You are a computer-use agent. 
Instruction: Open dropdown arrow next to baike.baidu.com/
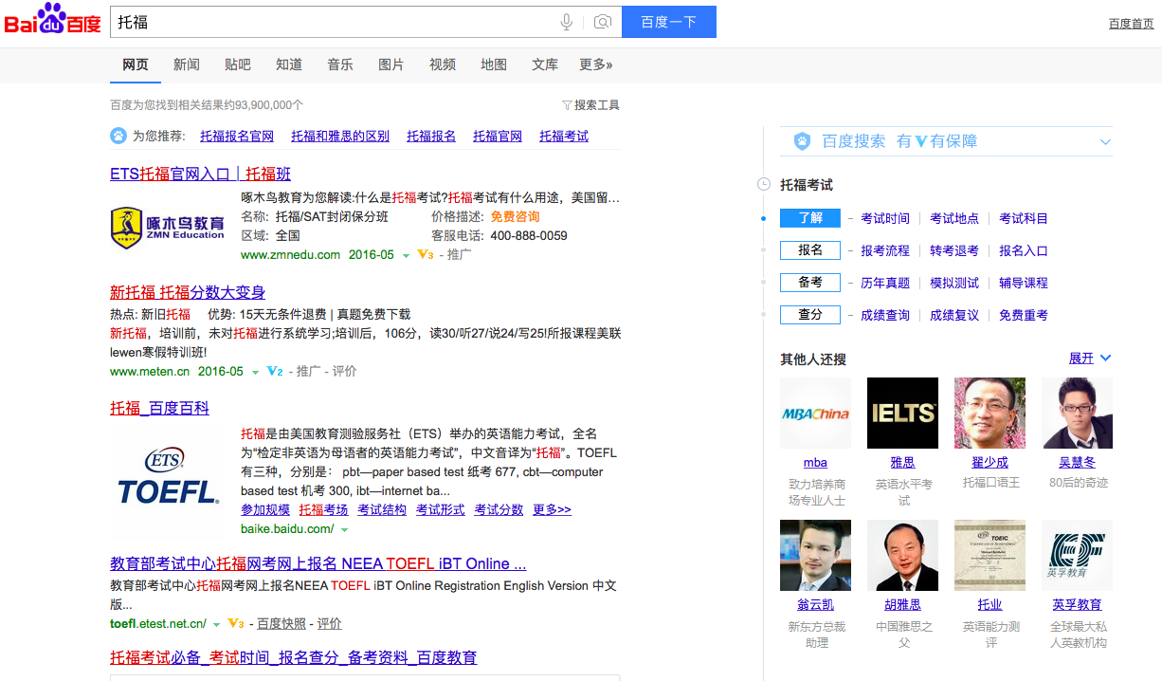click(x=345, y=529)
